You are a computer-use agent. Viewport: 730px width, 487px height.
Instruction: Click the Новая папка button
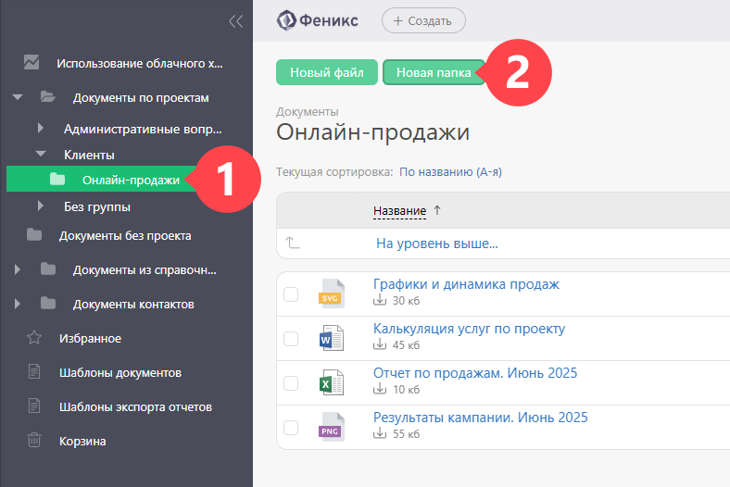(x=434, y=72)
